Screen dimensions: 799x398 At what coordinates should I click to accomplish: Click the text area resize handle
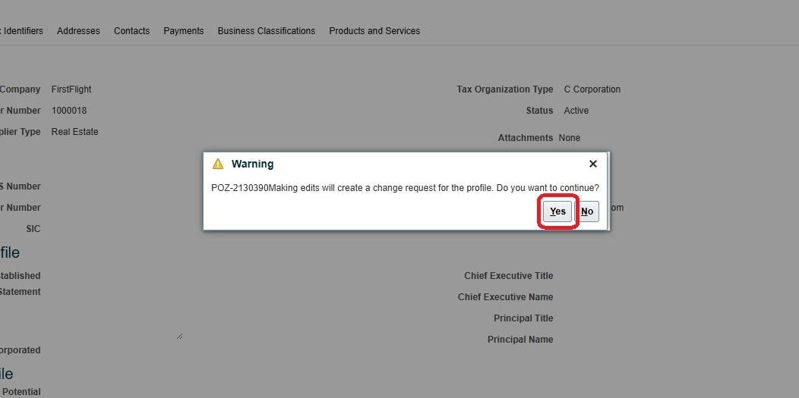(x=179, y=337)
